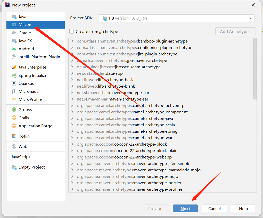Image resolution: width=263 pixels, height=218 pixels.
Task: Click the Java Enterprise icon
Action: [x=14, y=67]
